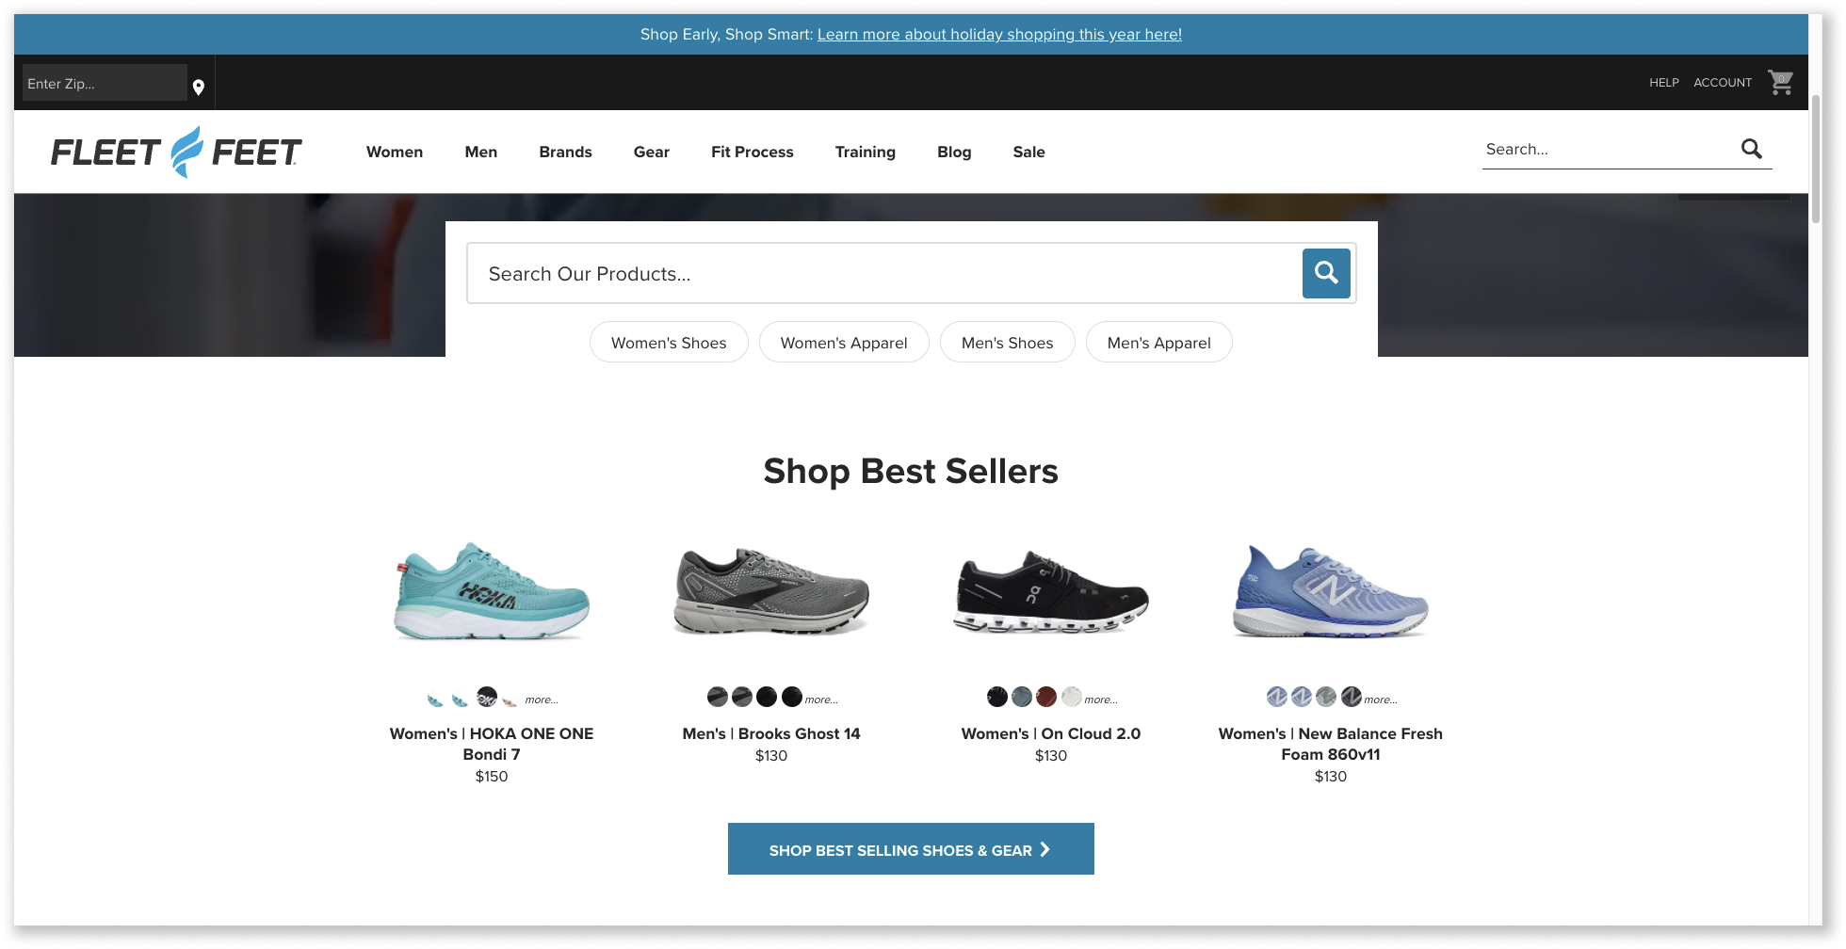The height and width of the screenshot is (949, 1846).
Task: Open the Brands menu
Action: click(566, 152)
